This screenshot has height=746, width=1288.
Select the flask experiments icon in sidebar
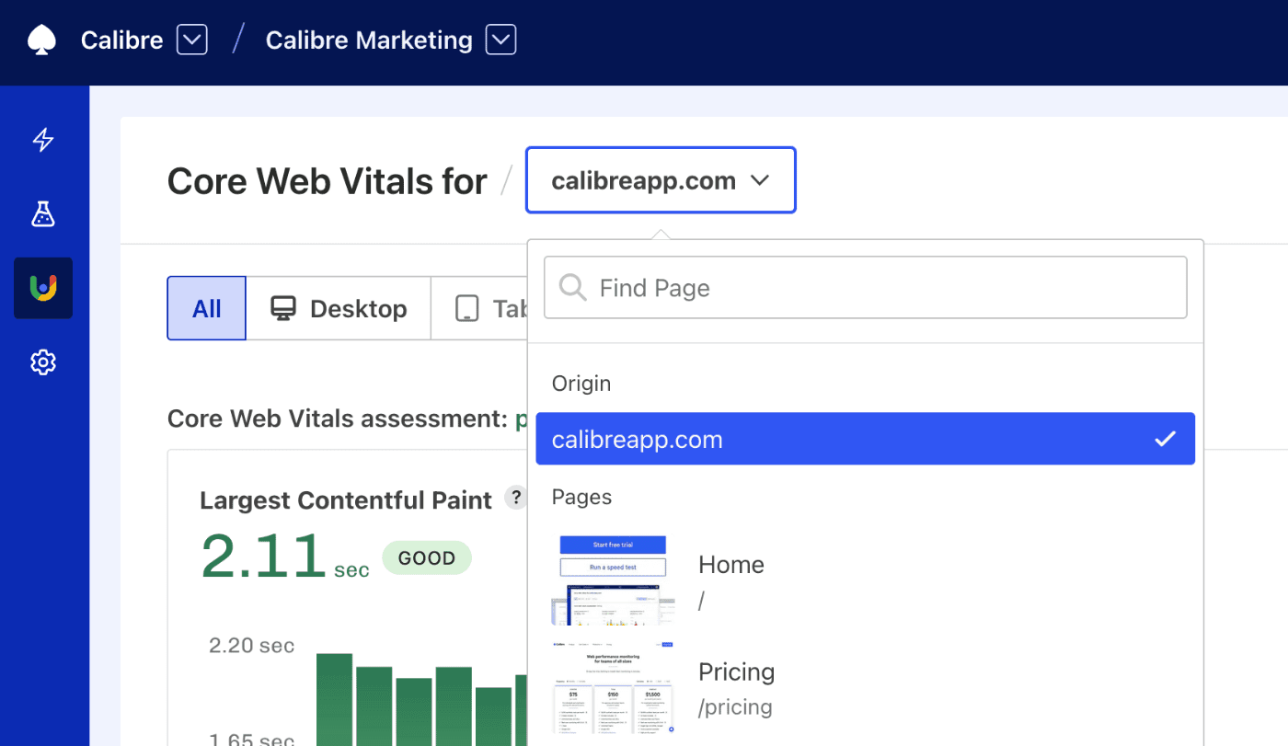[43, 214]
